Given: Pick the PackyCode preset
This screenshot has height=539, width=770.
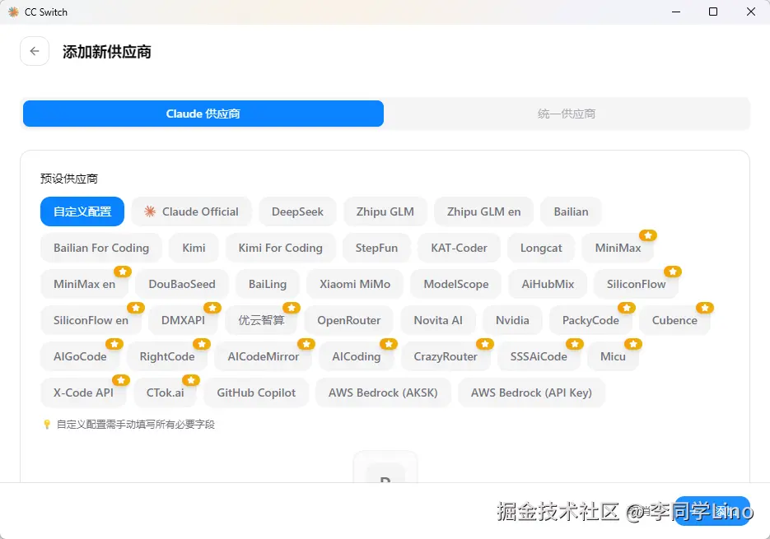Looking at the screenshot, I should [590, 321].
